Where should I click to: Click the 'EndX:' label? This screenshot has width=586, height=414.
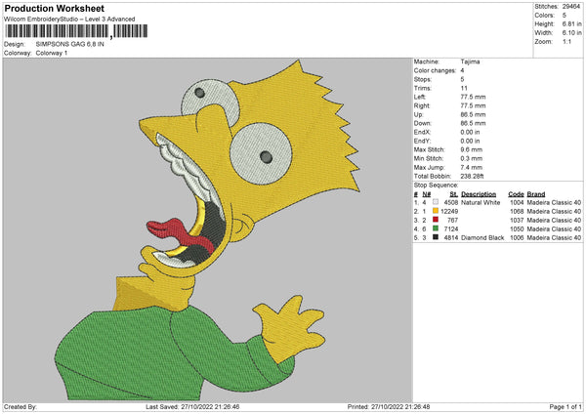pyautogui.click(x=422, y=132)
